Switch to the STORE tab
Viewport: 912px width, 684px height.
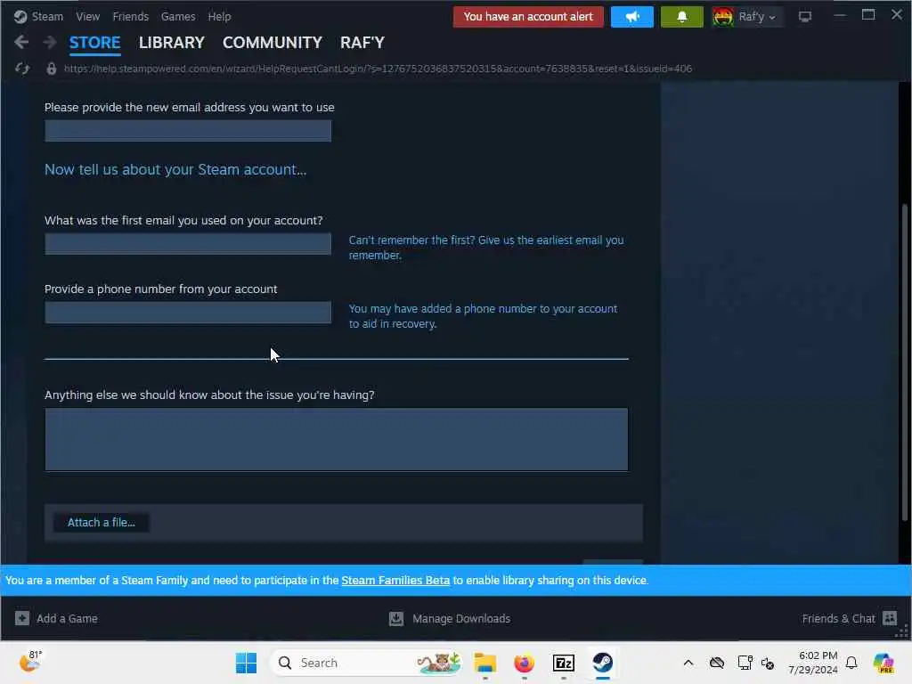(x=94, y=43)
